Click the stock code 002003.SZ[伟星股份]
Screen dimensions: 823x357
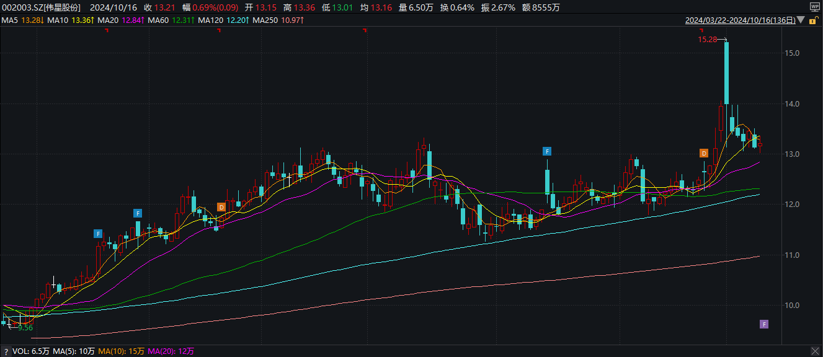pos(42,7)
